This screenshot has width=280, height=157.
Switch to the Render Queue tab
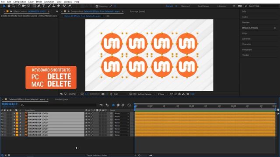(x=62, y=99)
